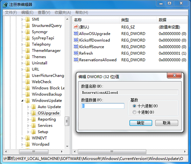Screen dimensions: 191x164
Task: Close the Edit DWORD dialog
Action: (174, 75)
